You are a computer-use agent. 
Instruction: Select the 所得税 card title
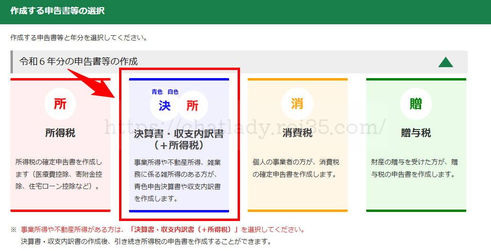pos(60,133)
